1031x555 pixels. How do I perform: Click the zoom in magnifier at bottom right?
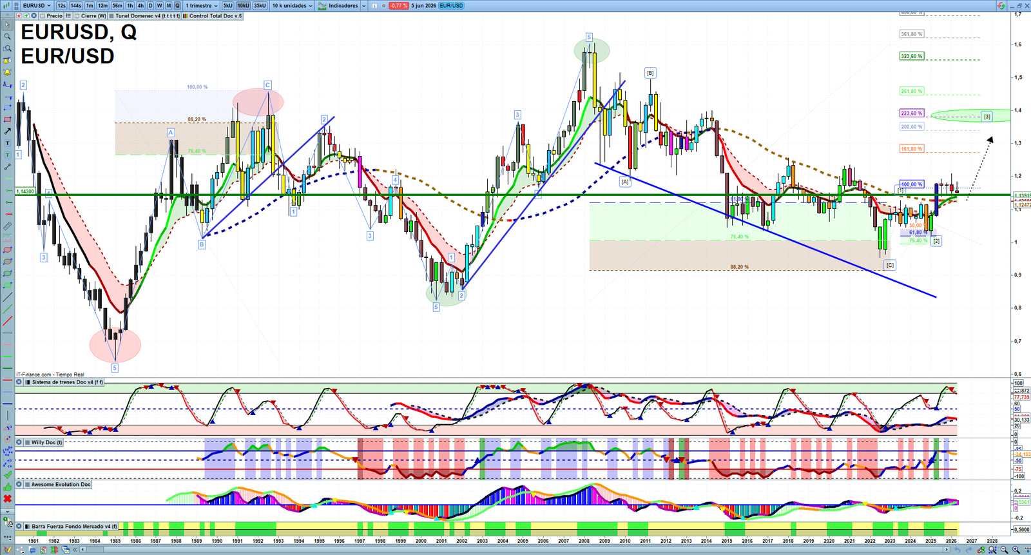(x=1016, y=550)
